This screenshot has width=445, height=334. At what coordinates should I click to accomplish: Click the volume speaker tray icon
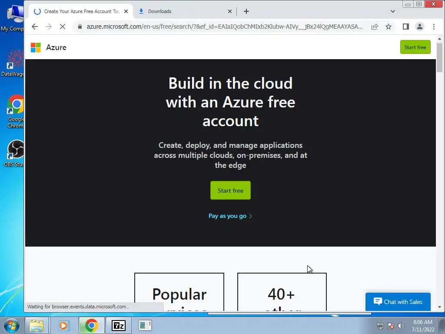click(401, 326)
